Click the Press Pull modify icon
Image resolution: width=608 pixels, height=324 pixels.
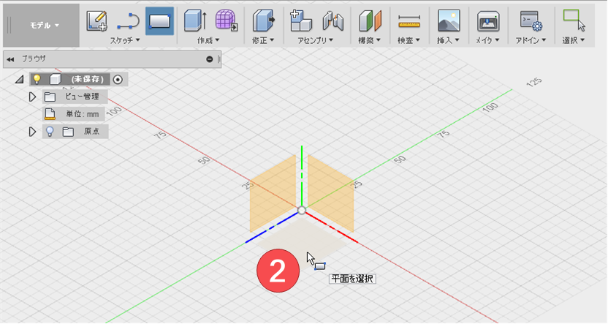click(x=263, y=21)
